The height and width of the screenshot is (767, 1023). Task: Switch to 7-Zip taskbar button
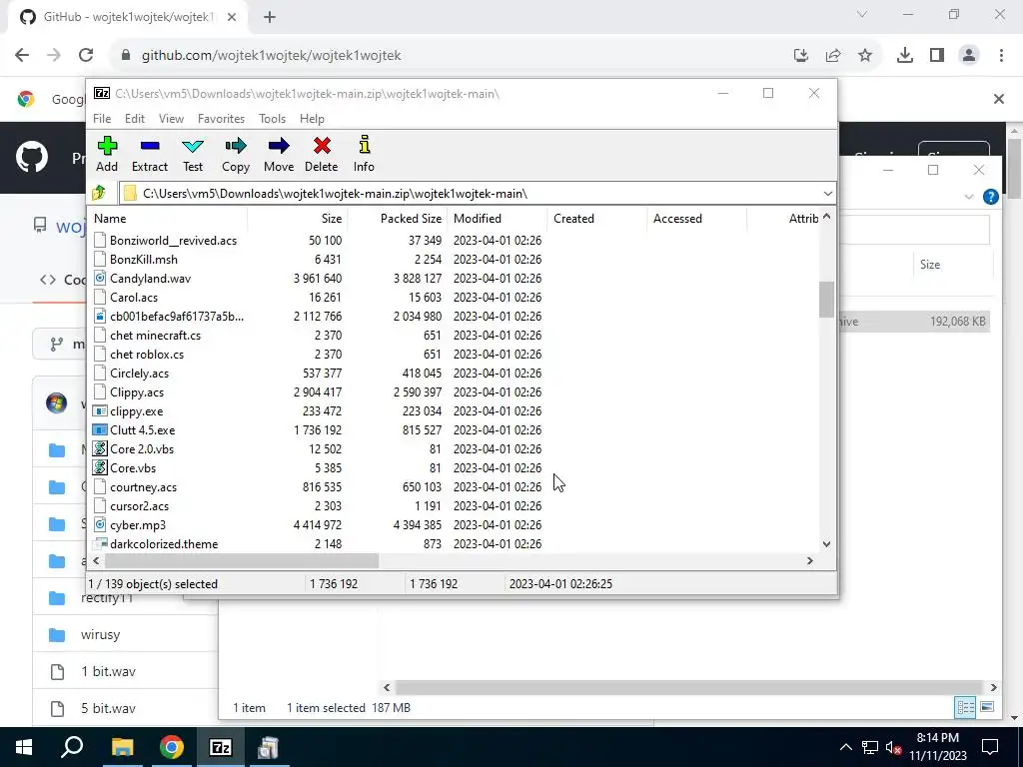(x=221, y=747)
